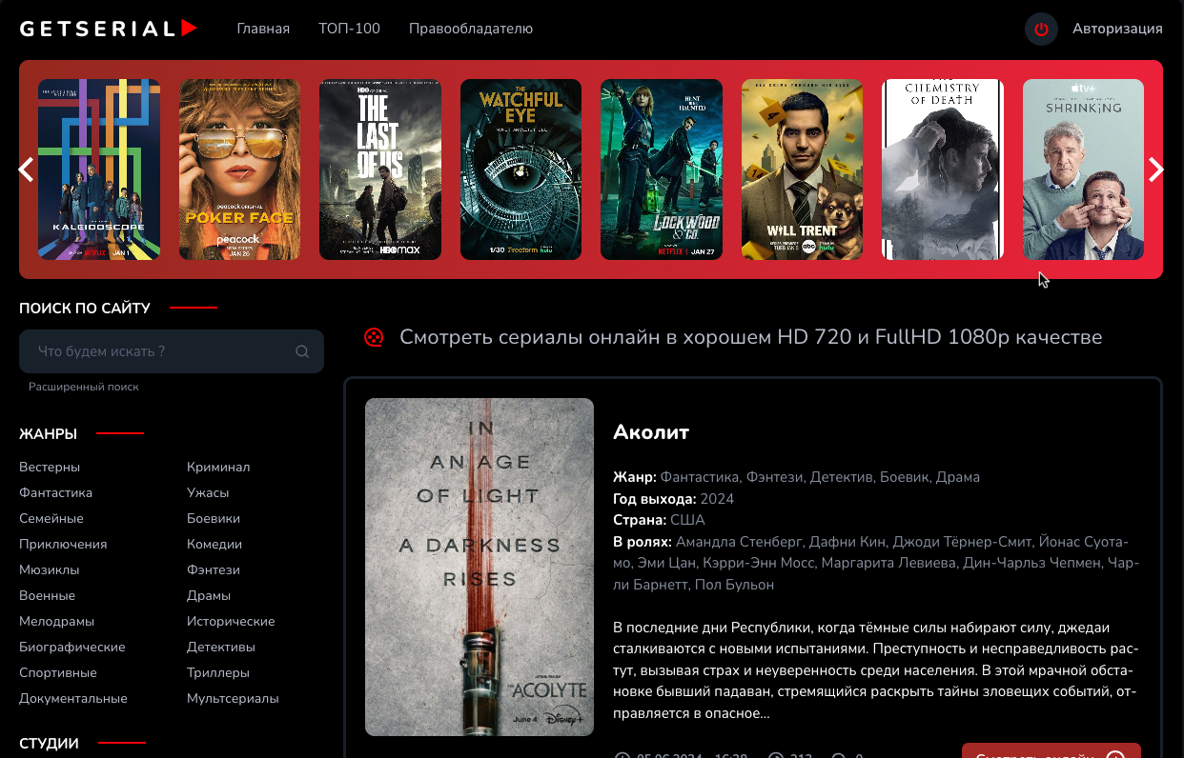
Task: Click the right carousel arrow
Action: pos(1156,170)
